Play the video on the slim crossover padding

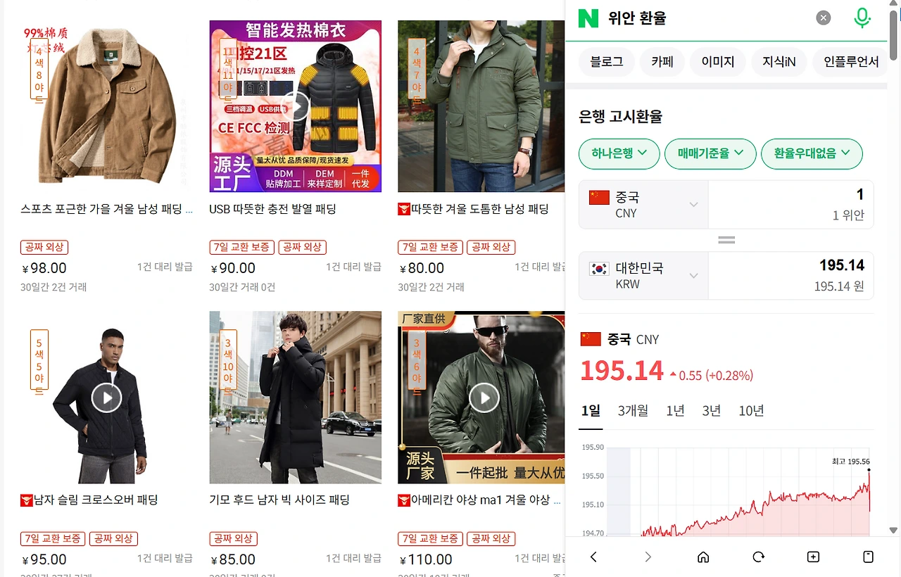(106, 398)
